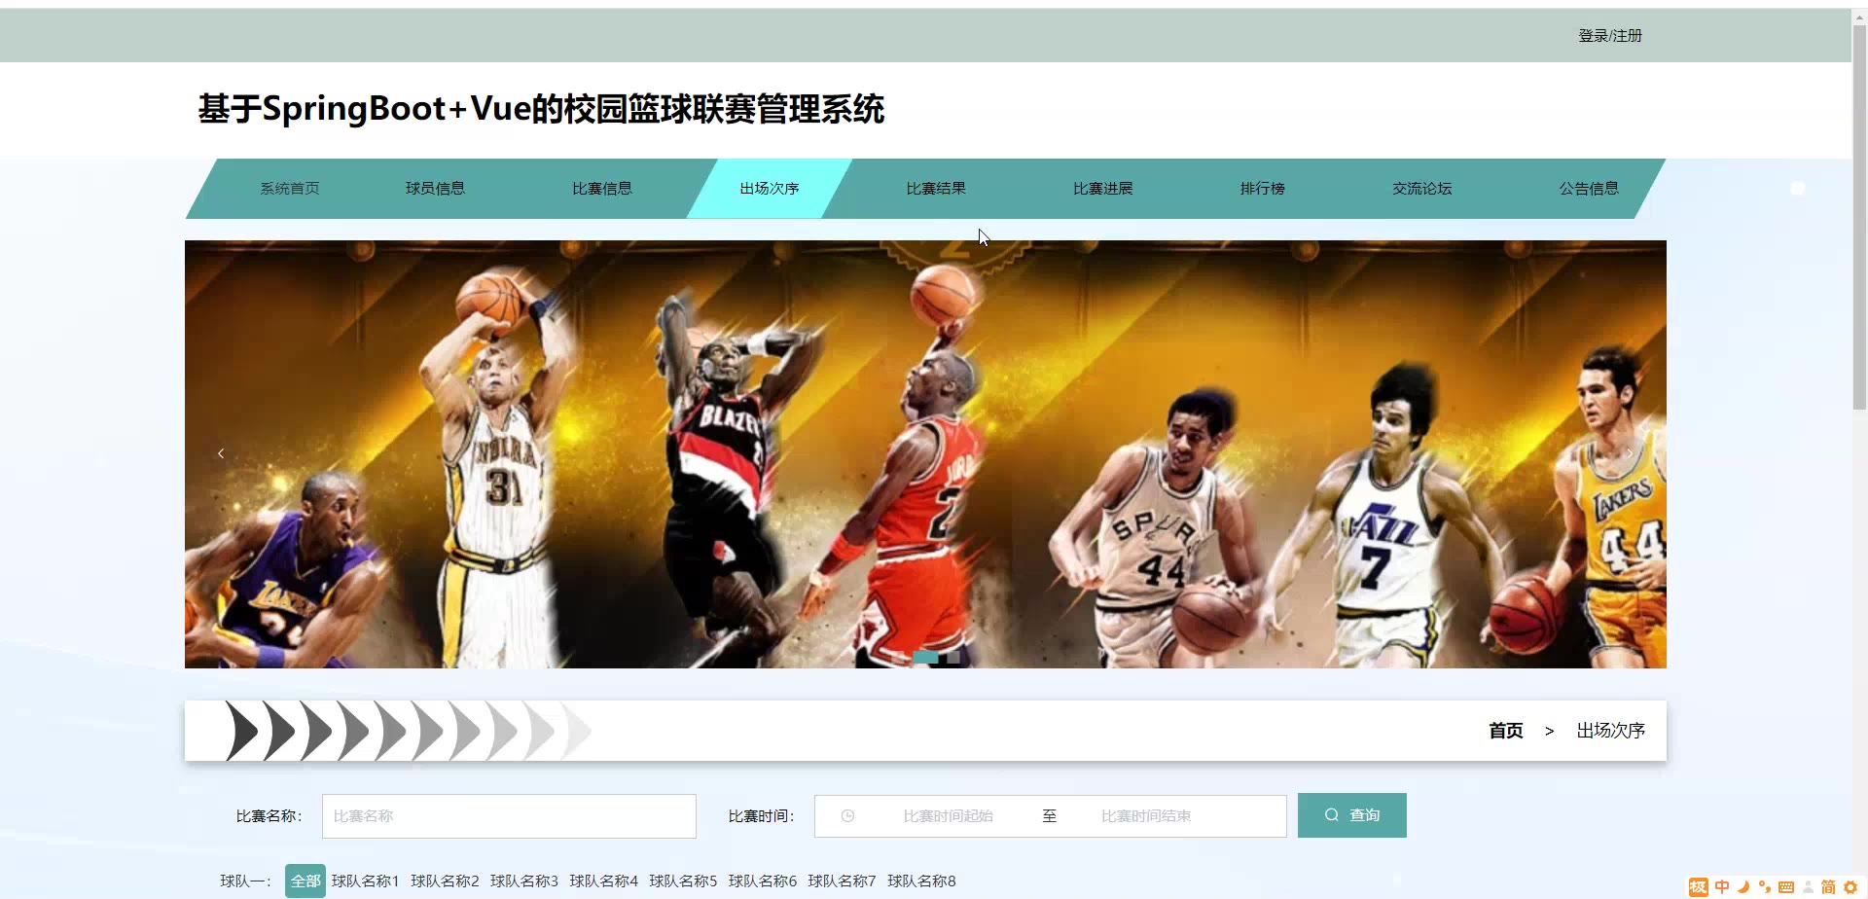Select the 出场次序 tab
Image resolution: width=1868 pixels, height=899 pixels.
(769, 189)
